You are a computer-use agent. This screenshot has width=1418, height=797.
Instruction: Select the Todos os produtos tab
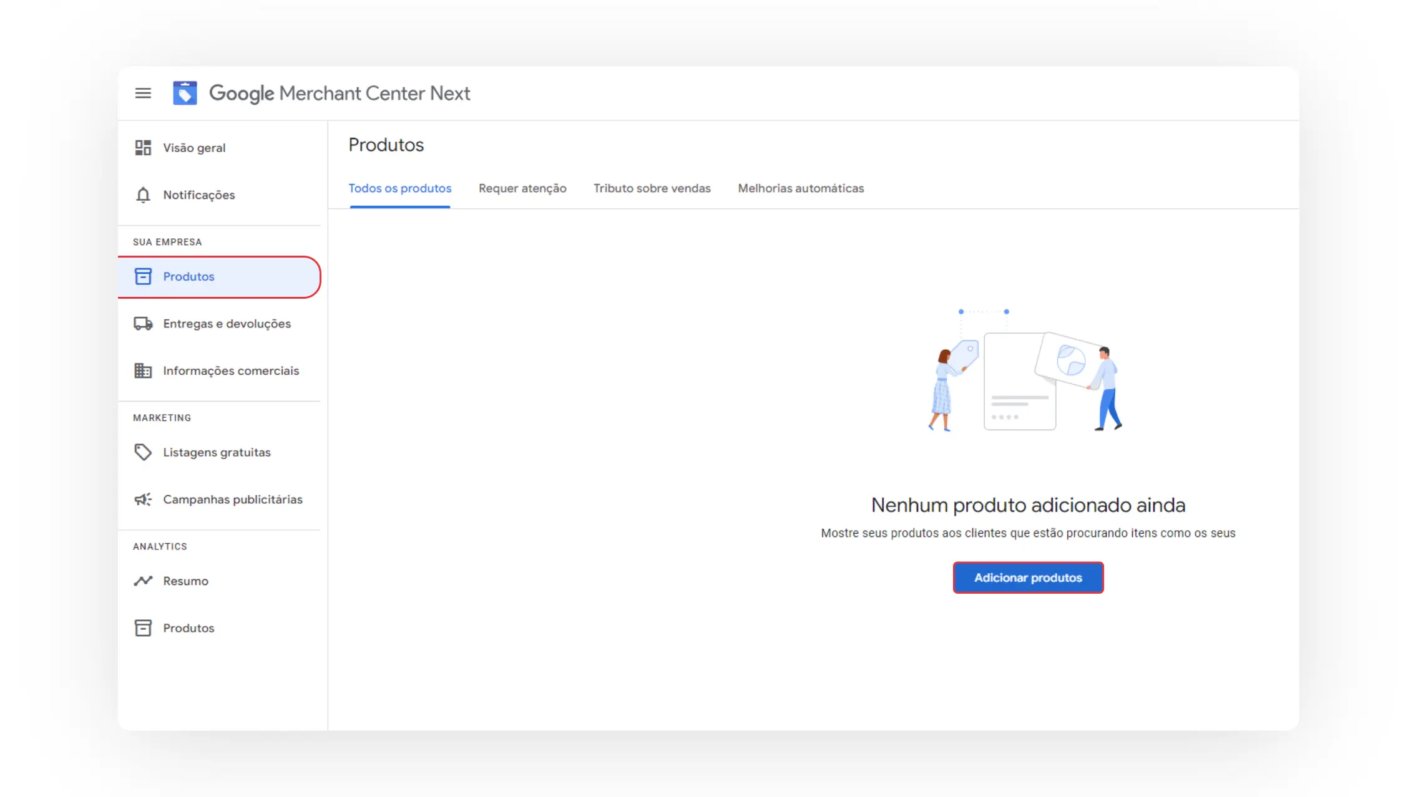click(x=400, y=188)
